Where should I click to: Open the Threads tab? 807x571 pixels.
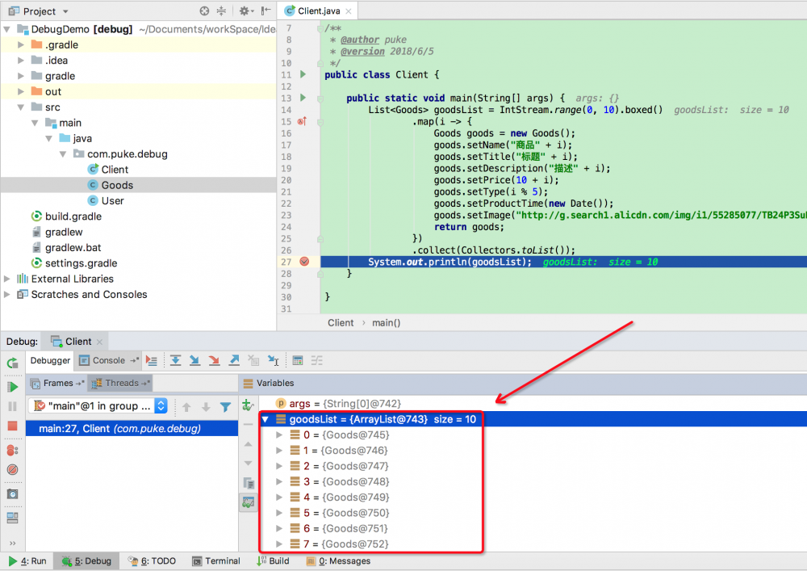pyautogui.click(x=120, y=382)
